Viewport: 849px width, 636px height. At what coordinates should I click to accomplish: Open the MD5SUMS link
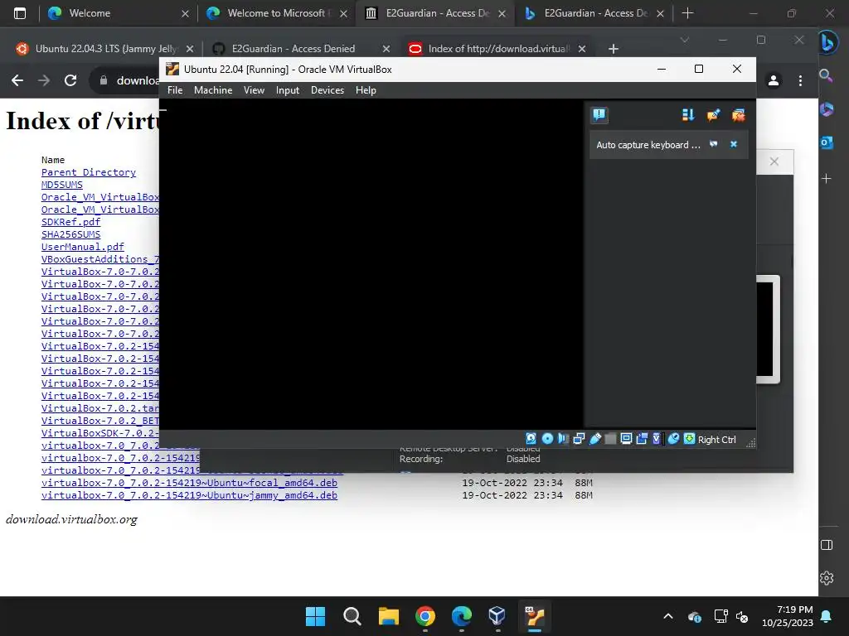coord(61,185)
